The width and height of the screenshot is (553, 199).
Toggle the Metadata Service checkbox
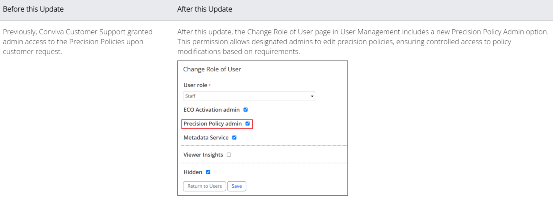tap(234, 138)
